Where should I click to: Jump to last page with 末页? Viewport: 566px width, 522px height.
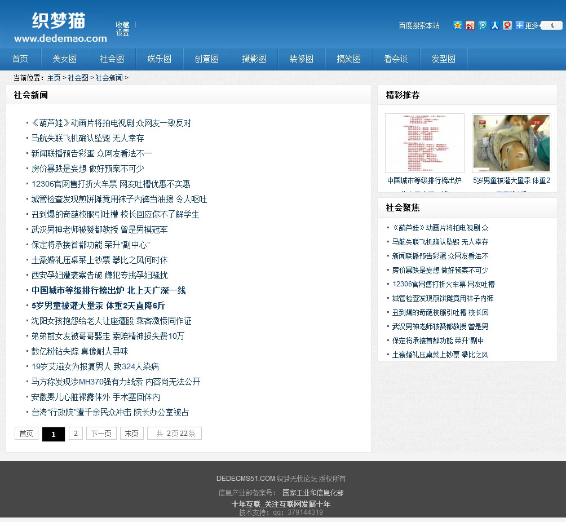click(131, 433)
